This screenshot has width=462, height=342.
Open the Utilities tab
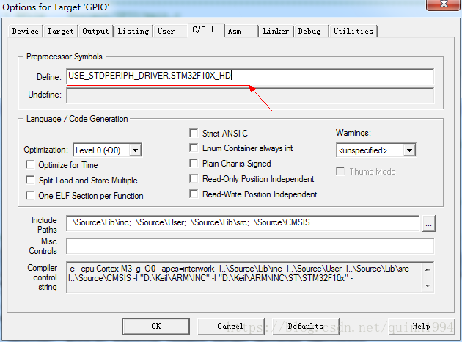click(353, 31)
